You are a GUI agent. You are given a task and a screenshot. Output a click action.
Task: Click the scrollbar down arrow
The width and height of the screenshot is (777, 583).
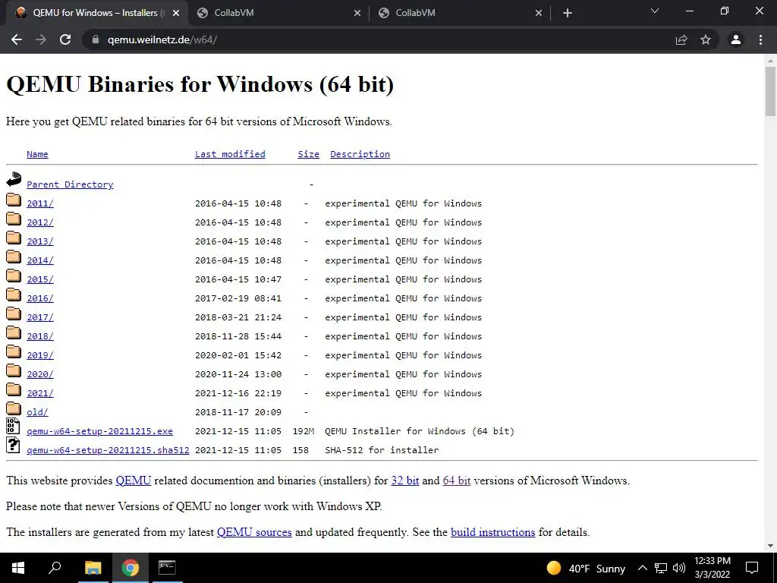pyautogui.click(x=770, y=547)
